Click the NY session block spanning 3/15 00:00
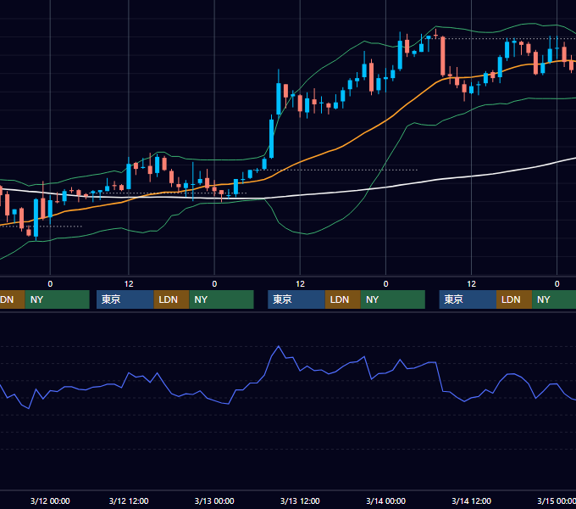Viewport: 576px width, 509px height. [554, 299]
